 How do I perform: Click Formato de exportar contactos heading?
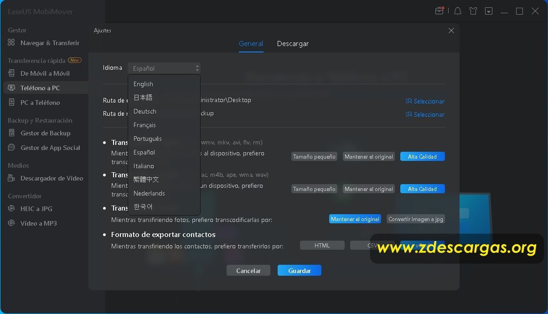click(x=163, y=235)
